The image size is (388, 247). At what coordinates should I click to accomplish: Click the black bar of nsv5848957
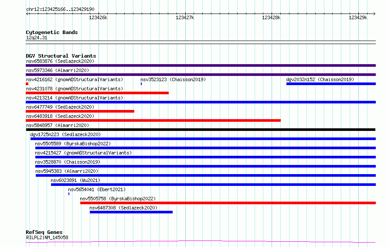(x=201, y=130)
